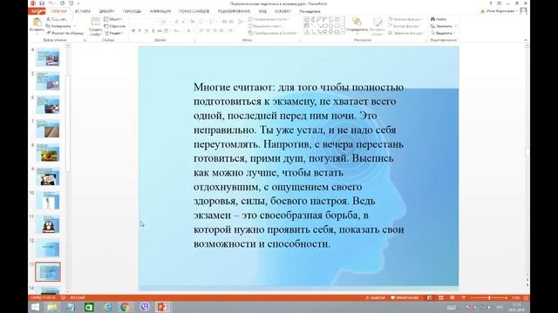Click Comments (Примечания) button in the status bar
The height and width of the screenshot is (313, 558).
(x=405, y=297)
